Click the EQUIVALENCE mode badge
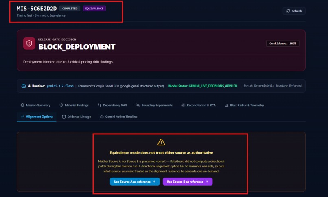 point(94,9)
